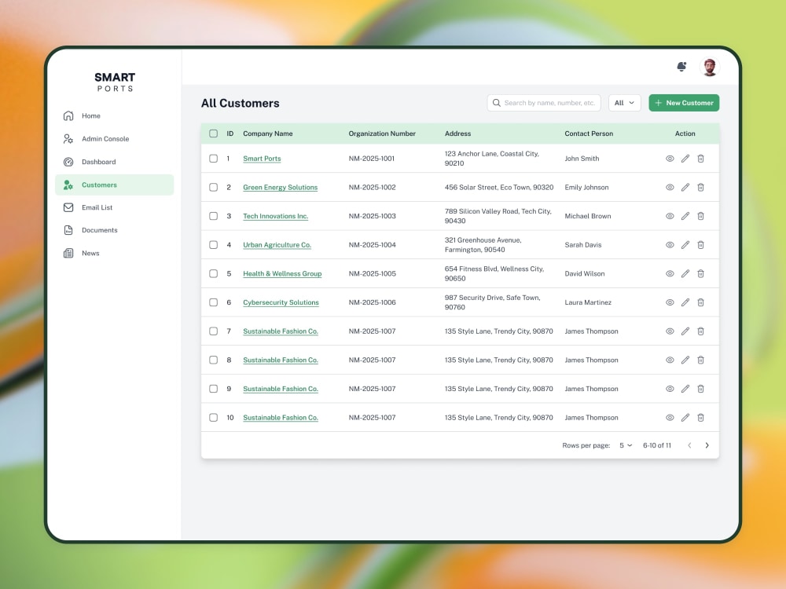Open the Smart Ports company link
786x589 pixels.
(x=262, y=159)
